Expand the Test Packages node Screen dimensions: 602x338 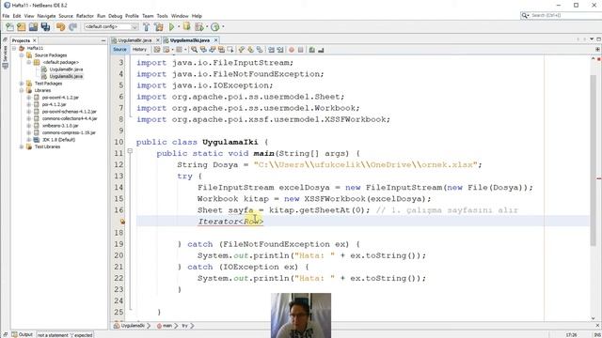[22, 84]
